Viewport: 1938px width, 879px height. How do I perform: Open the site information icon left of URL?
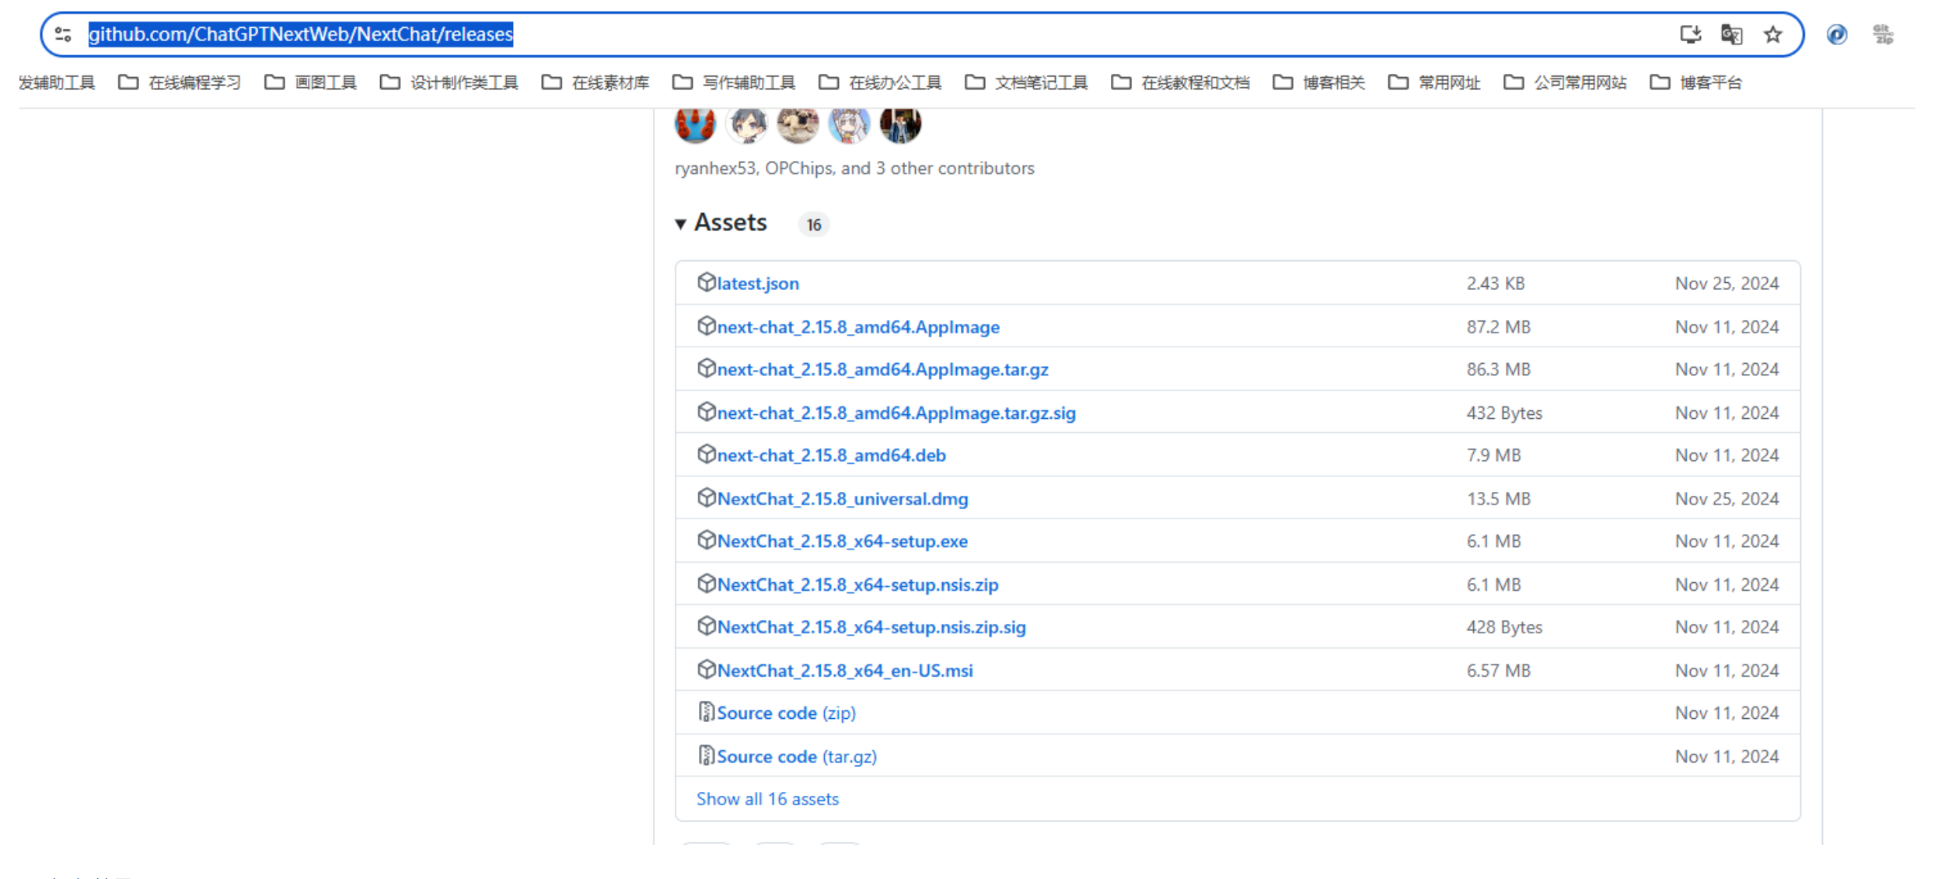(x=63, y=34)
